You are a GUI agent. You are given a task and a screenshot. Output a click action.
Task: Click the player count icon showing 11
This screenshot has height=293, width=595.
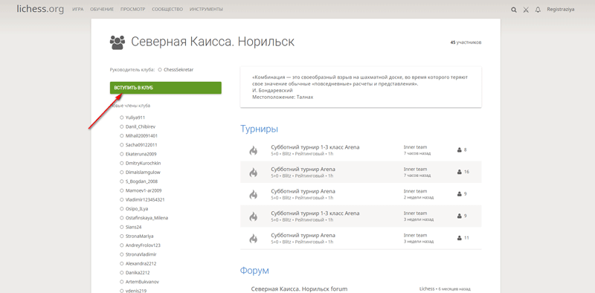[x=459, y=238]
